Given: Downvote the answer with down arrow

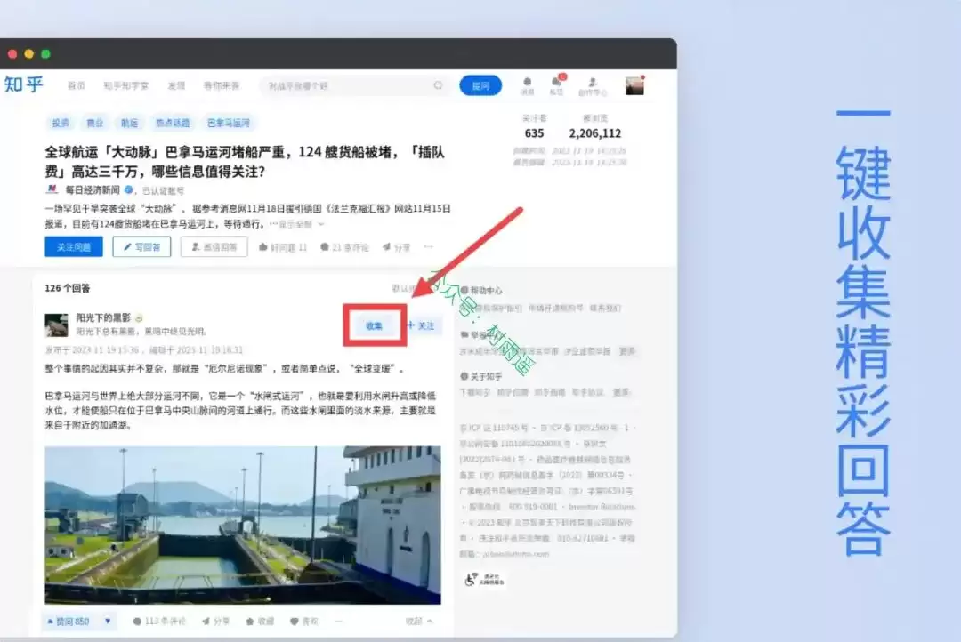Looking at the screenshot, I should pos(108,622).
